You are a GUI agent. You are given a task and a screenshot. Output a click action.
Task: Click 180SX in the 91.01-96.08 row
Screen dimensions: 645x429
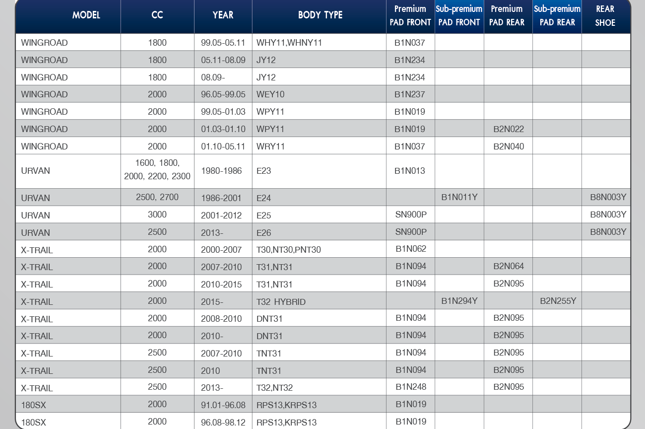coord(34,405)
